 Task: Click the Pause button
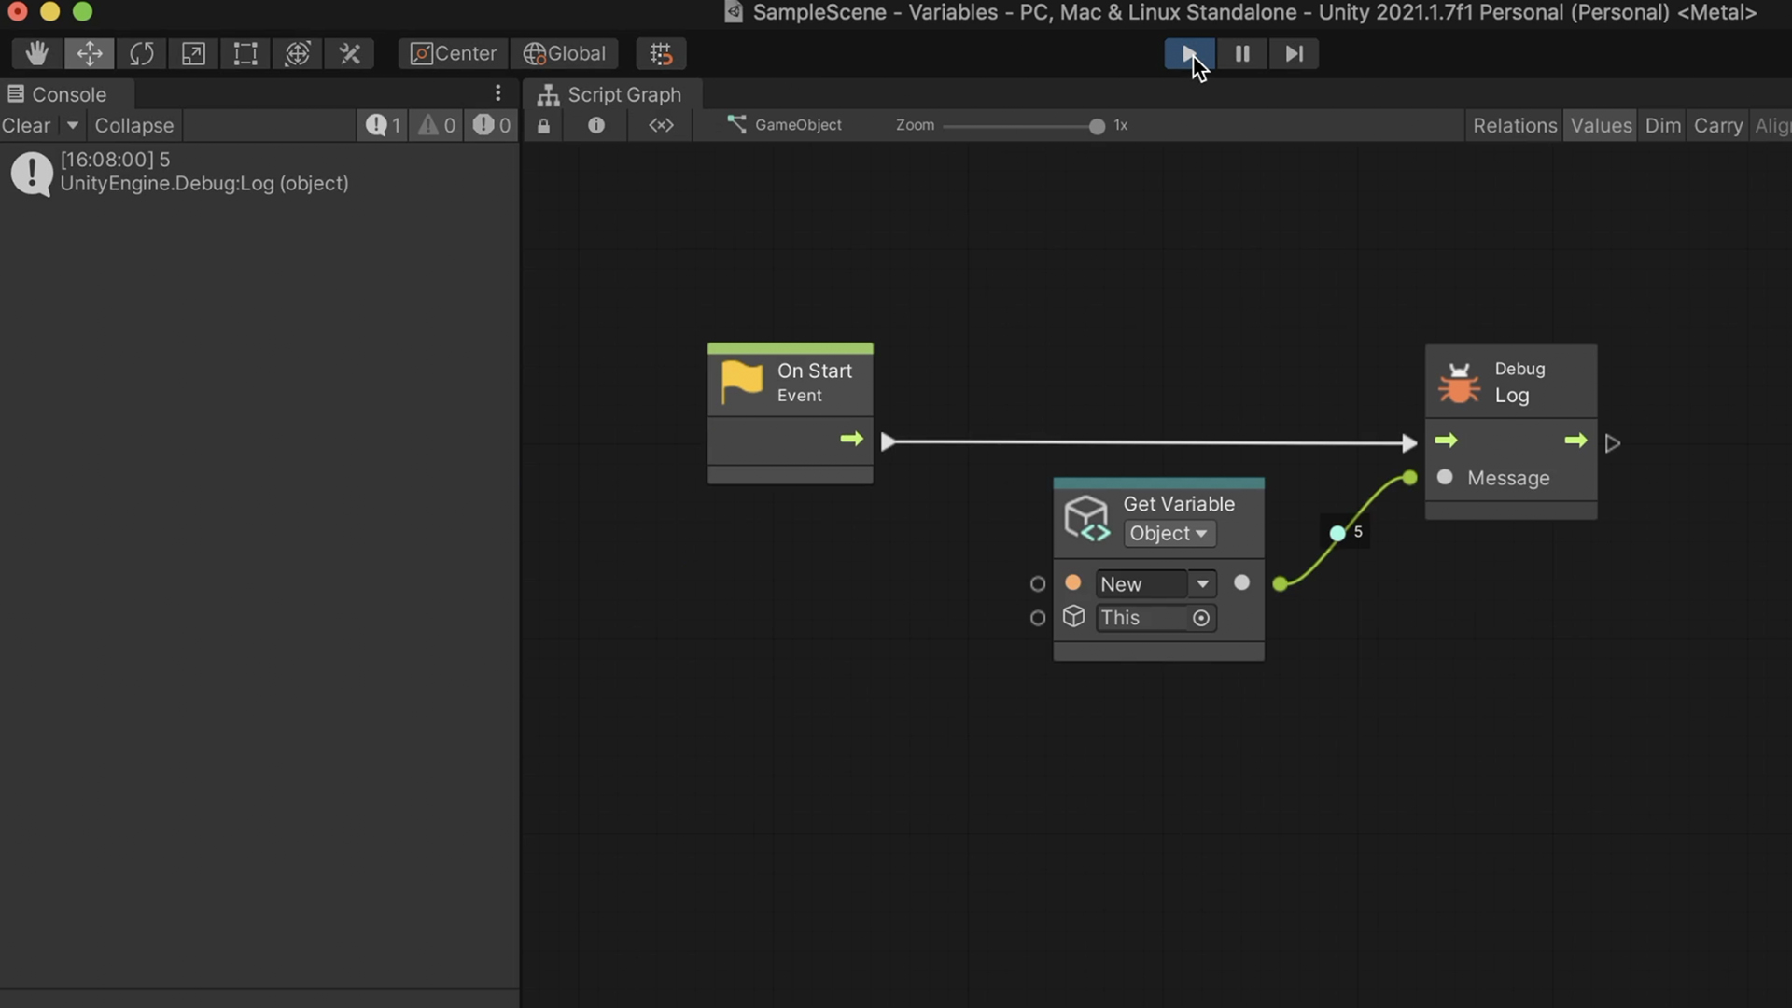click(1240, 54)
